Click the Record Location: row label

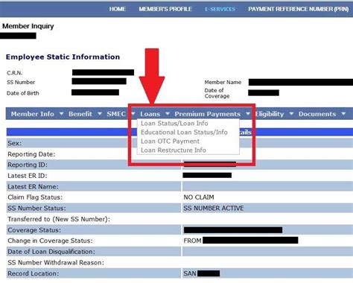click(34, 273)
